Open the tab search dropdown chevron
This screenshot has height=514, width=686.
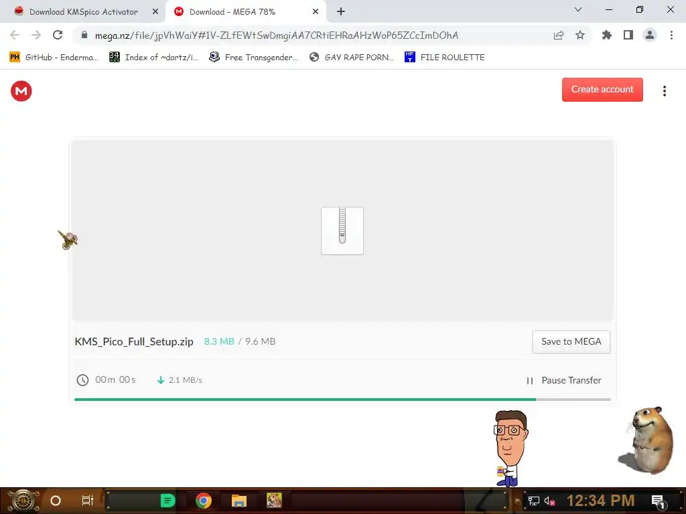[578, 9]
